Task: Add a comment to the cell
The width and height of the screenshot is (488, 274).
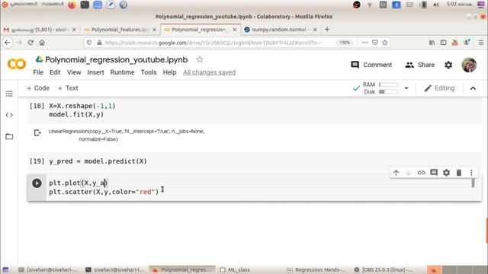Action: coord(434,173)
